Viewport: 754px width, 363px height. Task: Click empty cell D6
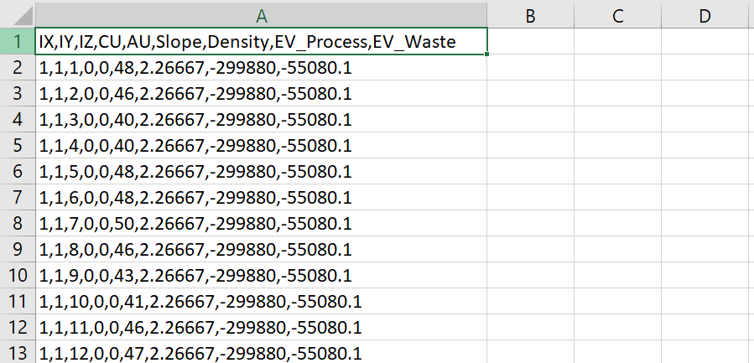click(705, 171)
